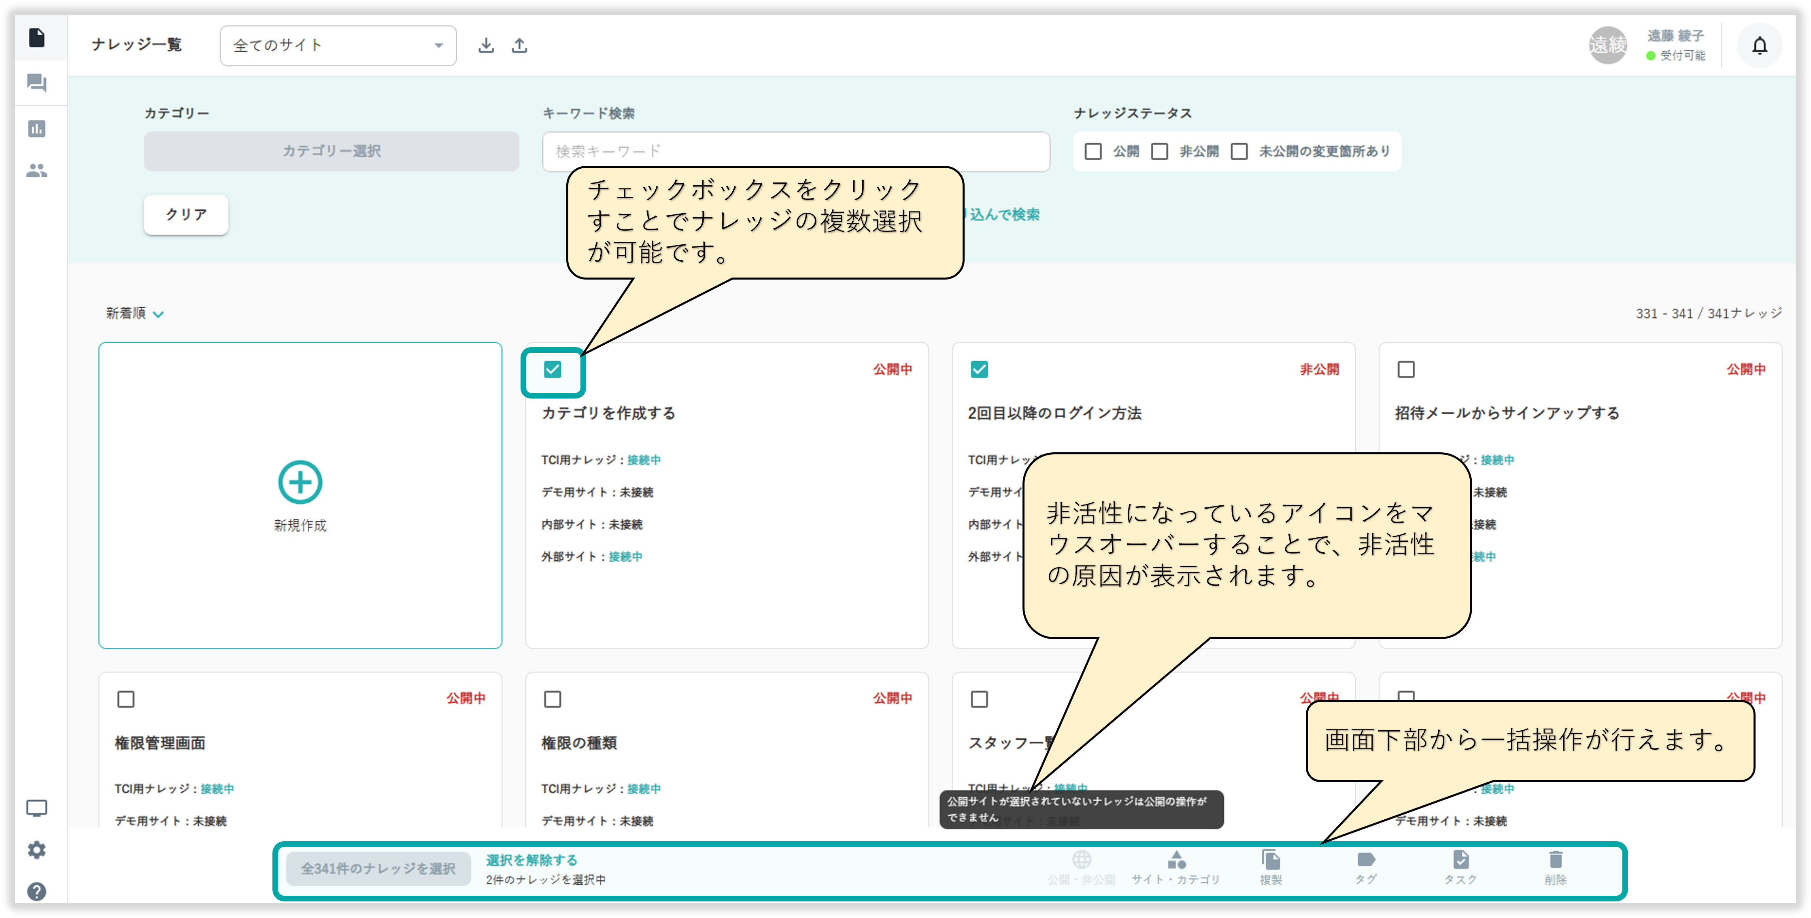Click the クリア button
1811x918 pixels.
186,214
